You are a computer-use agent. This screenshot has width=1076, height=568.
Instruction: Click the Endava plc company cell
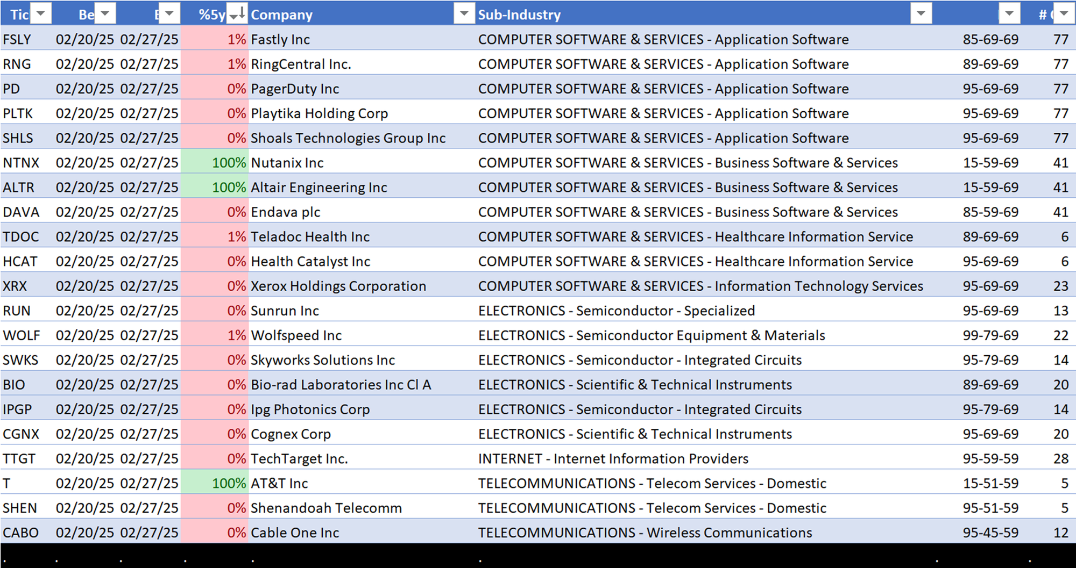click(x=362, y=212)
